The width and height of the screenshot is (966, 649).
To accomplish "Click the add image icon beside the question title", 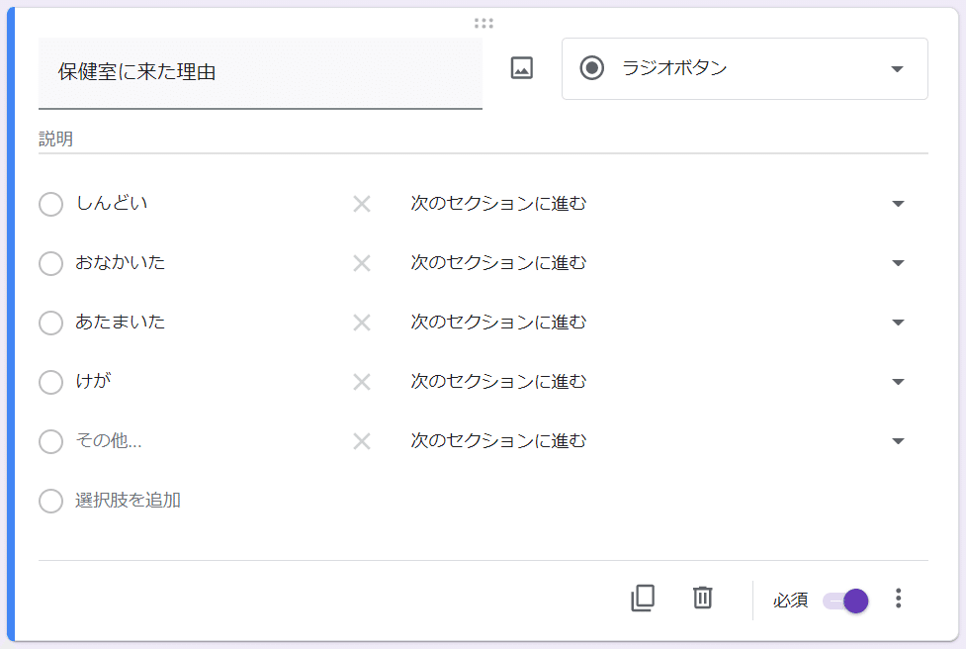I will (521, 68).
